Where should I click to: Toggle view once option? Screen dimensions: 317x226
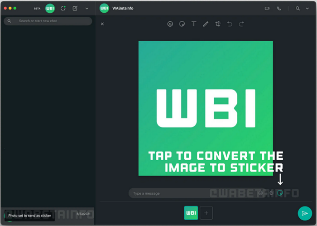[x=271, y=193]
